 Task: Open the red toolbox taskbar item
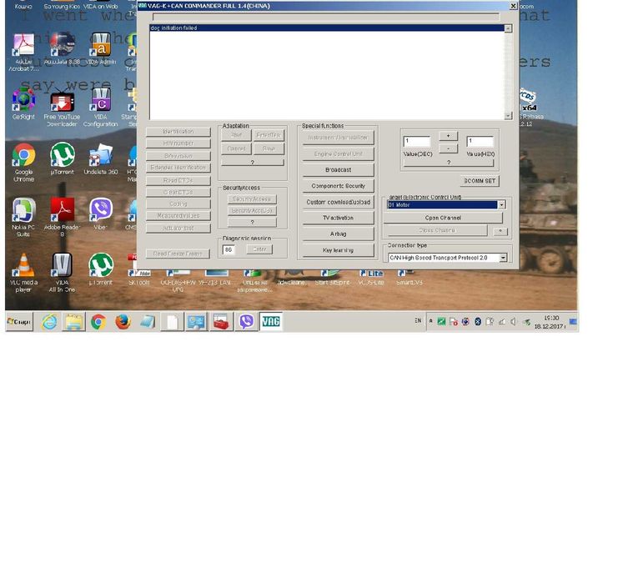[221, 322]
